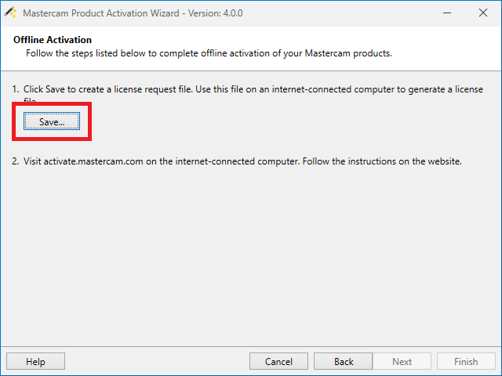Minimize the Product Activation Wizard window
The width and height of the screenshot is (502, 376).
(x=446, y=13)
